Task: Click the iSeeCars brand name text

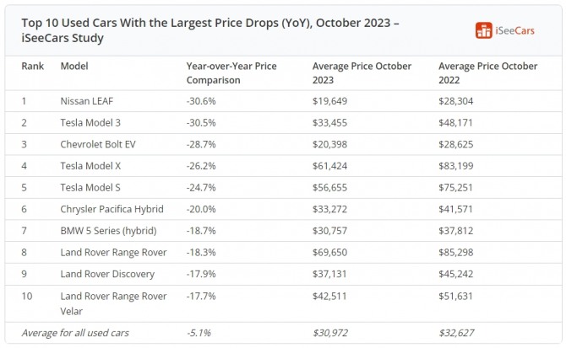Action: pos(516,30)
